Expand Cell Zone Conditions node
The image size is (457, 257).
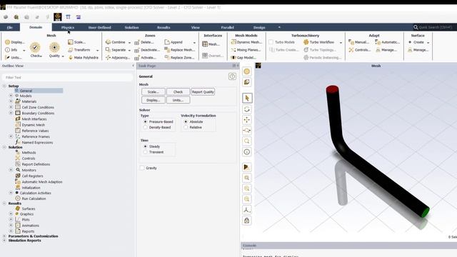click(11, 107)
